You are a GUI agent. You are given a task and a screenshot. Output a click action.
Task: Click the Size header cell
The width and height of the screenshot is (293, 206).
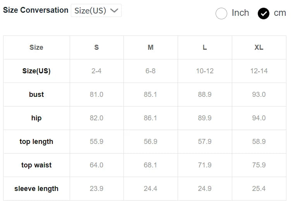coord(36,47)
